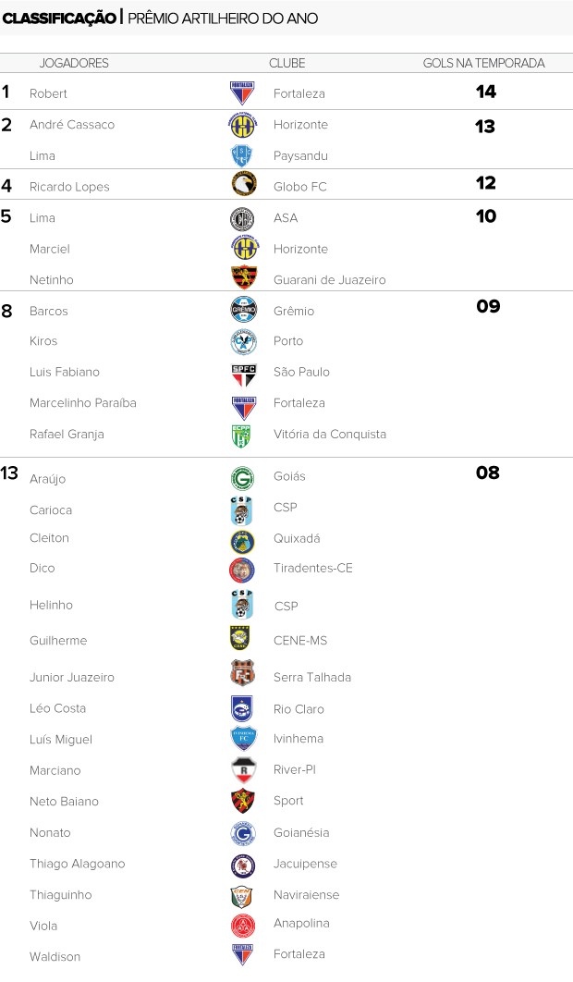Select the club name Tiradentes-CE
The image size is (573, 982).
(x=313, y=568)
